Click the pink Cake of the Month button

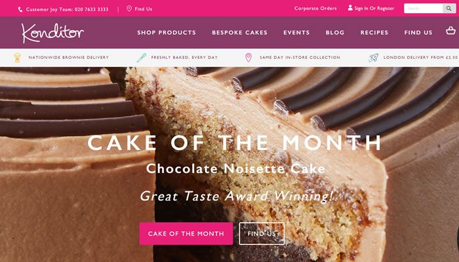pos(186,234)
